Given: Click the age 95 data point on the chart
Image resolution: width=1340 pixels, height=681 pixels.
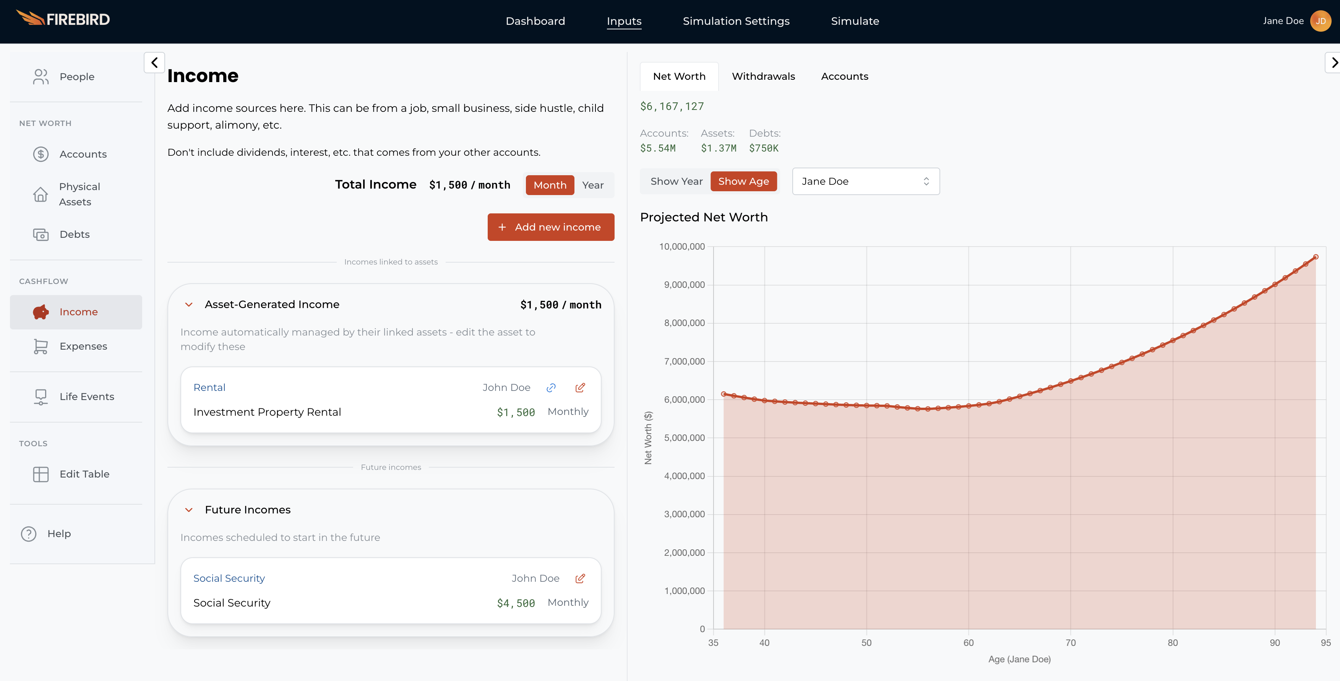Looking at the screenshot, I should 1316,257.
